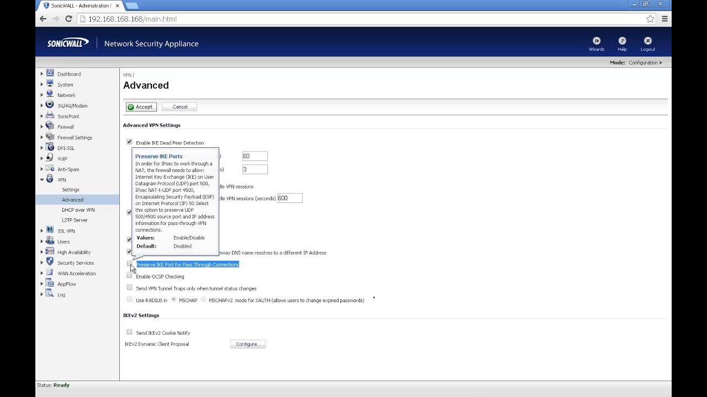
Task: Toggle Use RADIUS in checkbox
Action: click(x=129, y=300)
